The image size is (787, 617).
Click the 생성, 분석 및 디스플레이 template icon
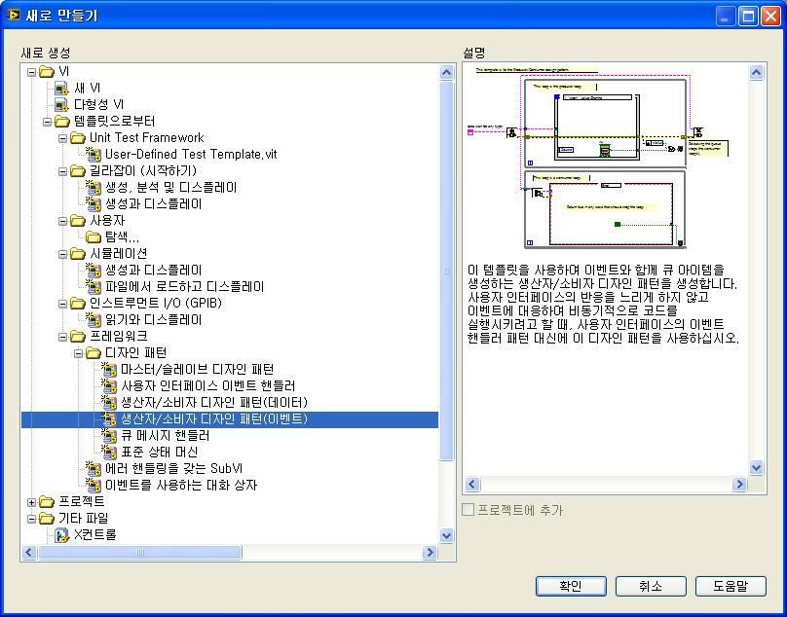[x=93, y=188]
